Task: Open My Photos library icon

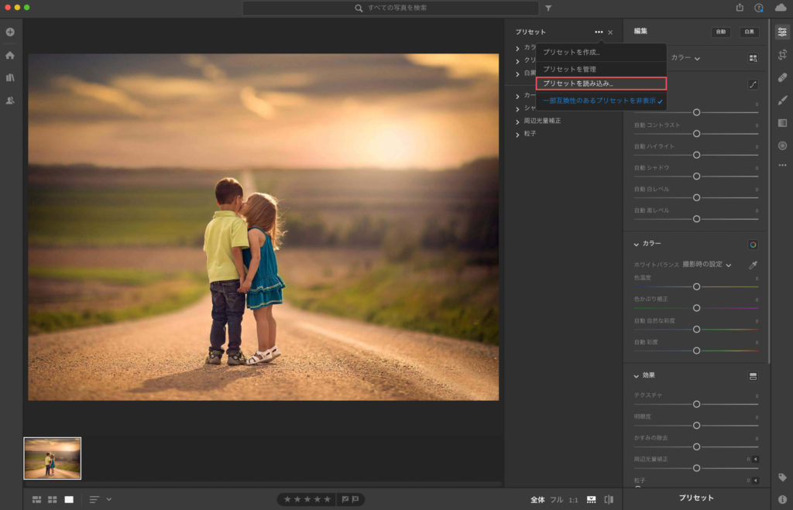Action: point(10,77)
